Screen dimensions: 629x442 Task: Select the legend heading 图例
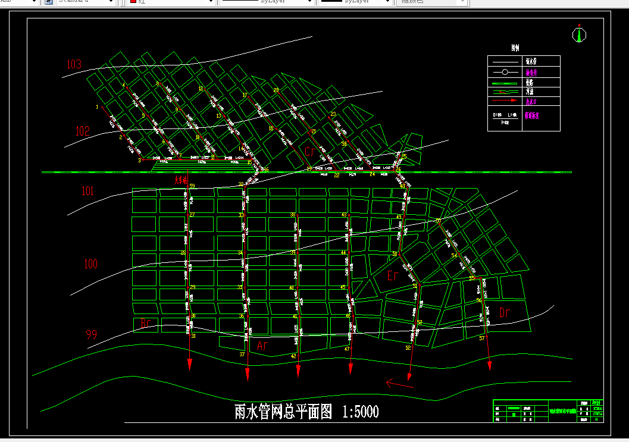coord(515,48)
